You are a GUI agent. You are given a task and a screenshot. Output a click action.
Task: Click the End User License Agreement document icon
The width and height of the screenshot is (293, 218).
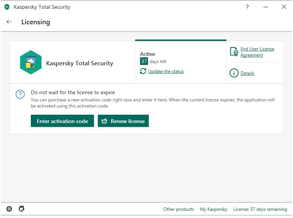tap(234, 52)
